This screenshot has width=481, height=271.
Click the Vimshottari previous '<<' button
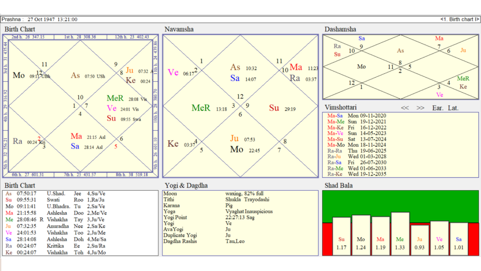click(404, 108)
